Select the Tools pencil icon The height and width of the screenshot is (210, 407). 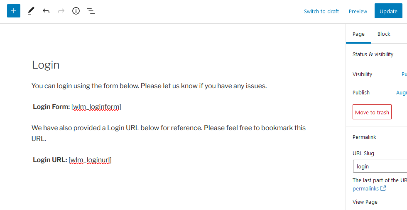[31, 11]
